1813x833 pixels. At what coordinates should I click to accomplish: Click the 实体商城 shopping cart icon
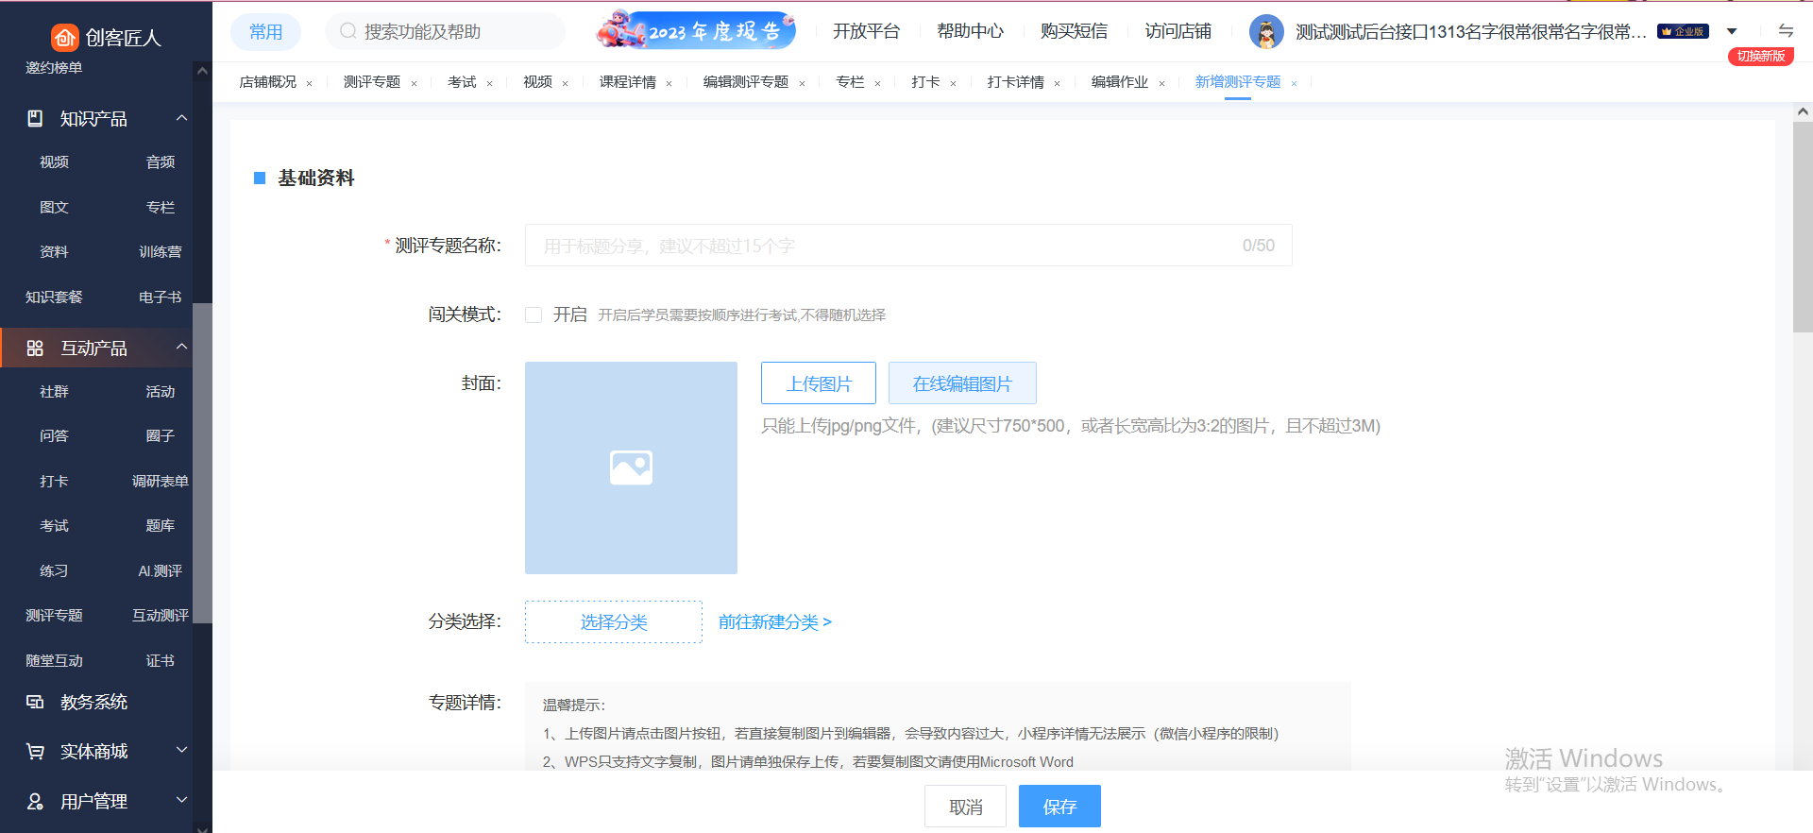pos(35,752)
